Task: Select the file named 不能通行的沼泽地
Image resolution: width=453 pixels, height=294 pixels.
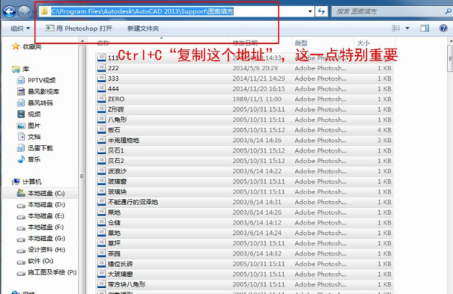Action: coord(244,202)
